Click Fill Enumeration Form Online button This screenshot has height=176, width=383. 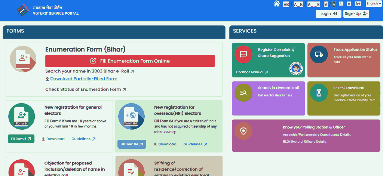[x=130, y=61]
